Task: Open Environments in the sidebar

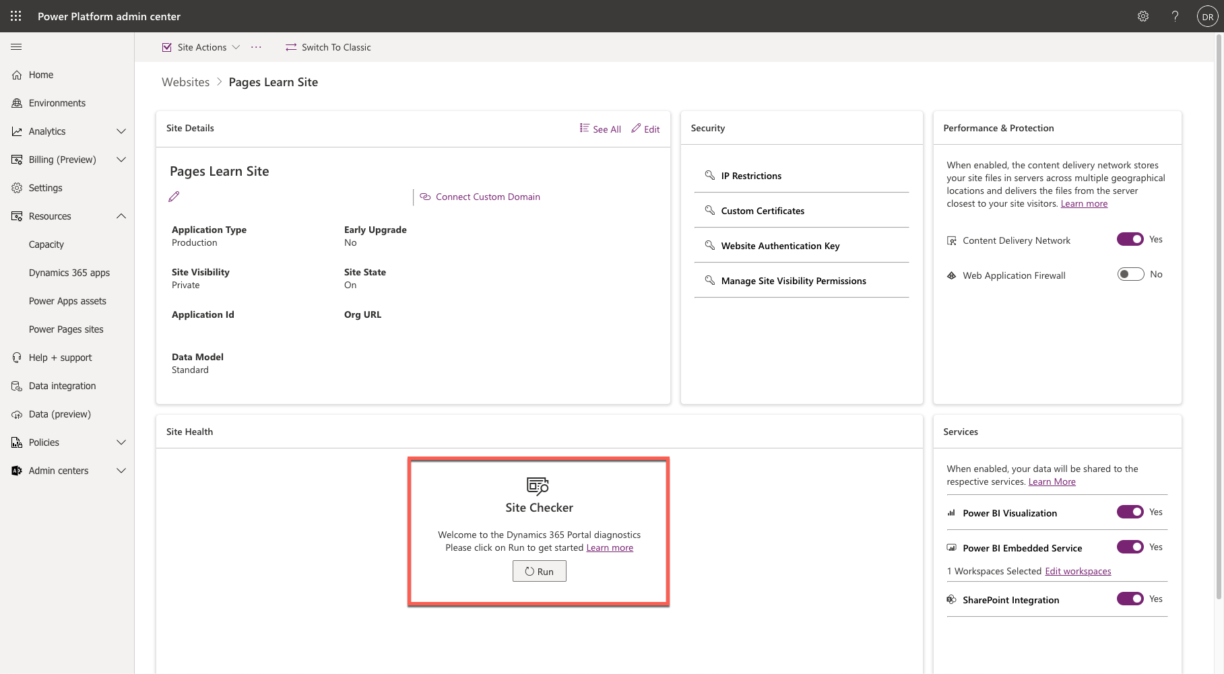Action: 67,103
